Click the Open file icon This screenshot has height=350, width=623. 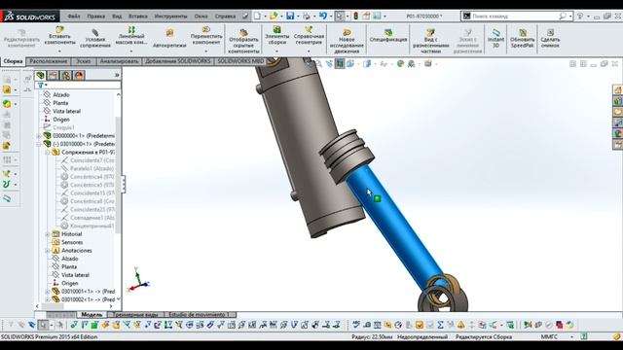[274, 16]
